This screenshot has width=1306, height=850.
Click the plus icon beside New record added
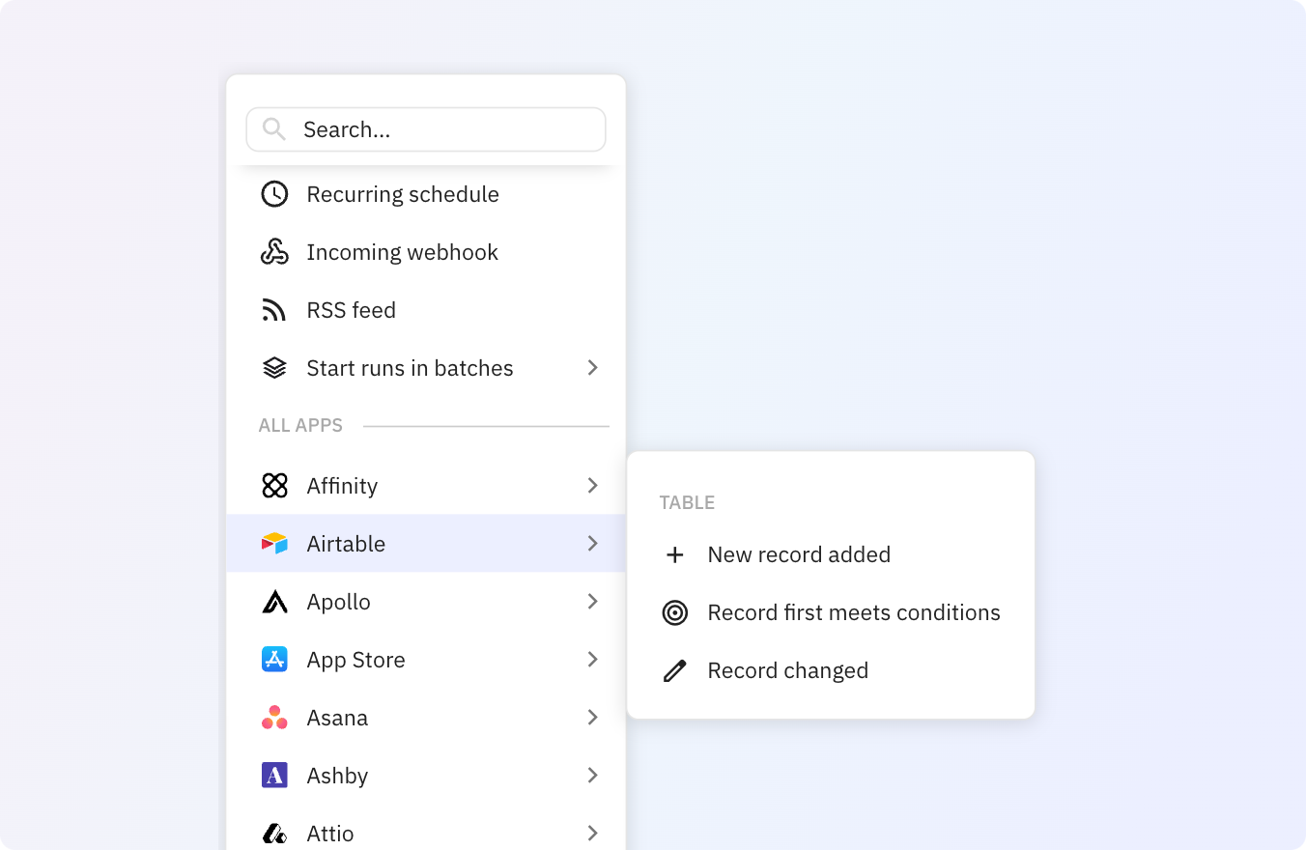(675, 554)
